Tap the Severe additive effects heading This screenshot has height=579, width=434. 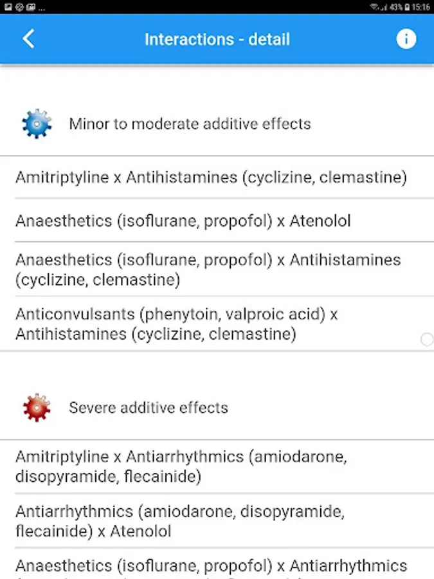149,407
